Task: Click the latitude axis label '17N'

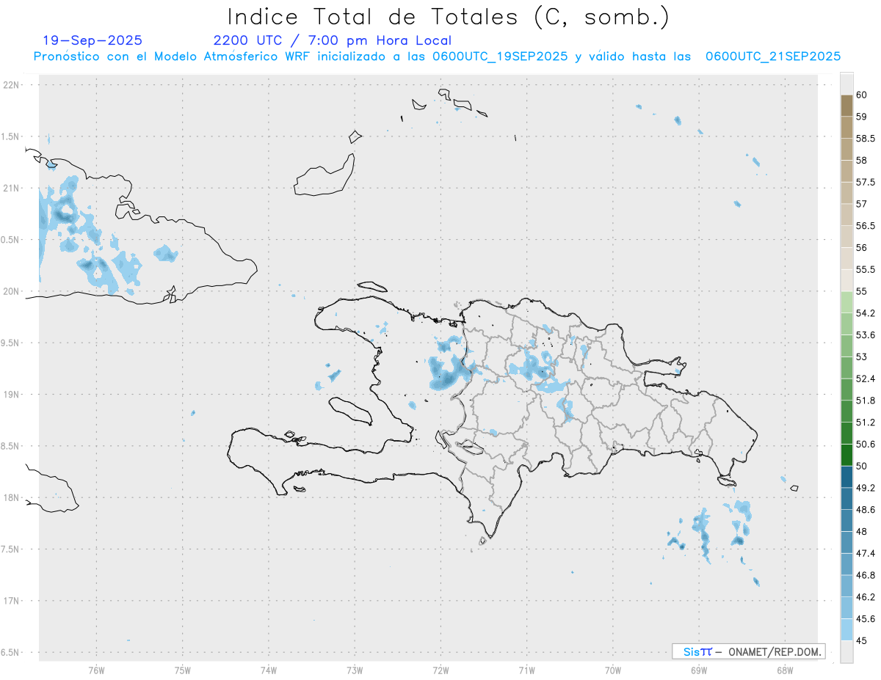Action: point(12,601)
